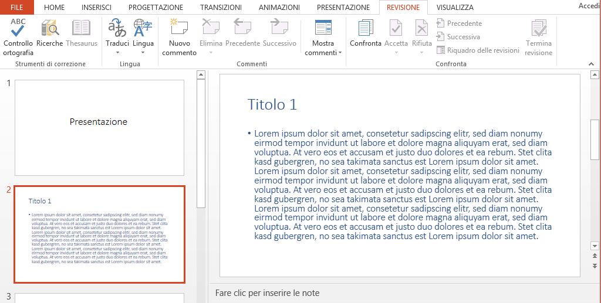Screen dimensions: 601x303
Task: Click the Thesaurus book icon
Action: pyautogui.click(x=81, y=28)
